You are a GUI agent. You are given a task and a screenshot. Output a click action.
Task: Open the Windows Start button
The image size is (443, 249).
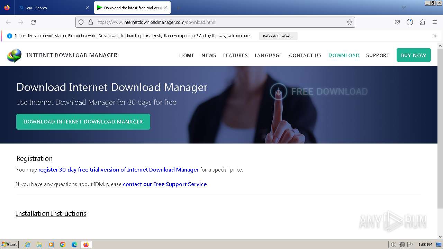[10, 244]
